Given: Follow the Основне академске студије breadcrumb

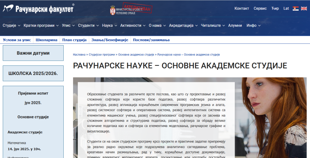Looking at the screenshot, I should tap(136, 54).
